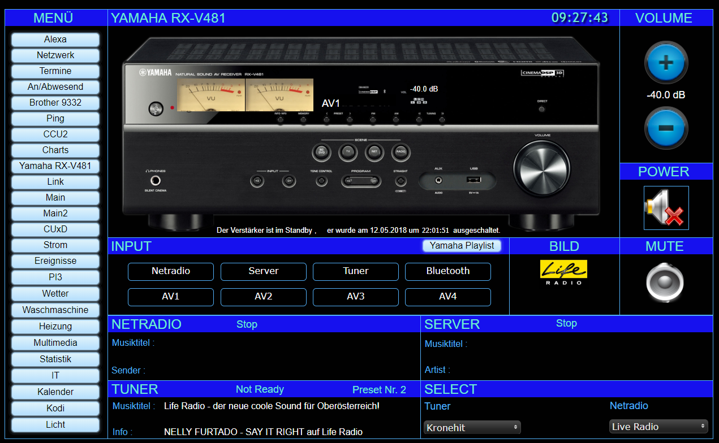Increase volume with the plus button
The image size is (719, 443).
pyautogui.click(x=666, y=62)
